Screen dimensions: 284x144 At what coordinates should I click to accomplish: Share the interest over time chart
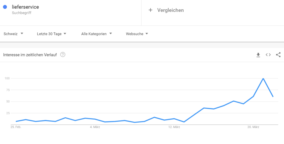click(x=278, y=55)
